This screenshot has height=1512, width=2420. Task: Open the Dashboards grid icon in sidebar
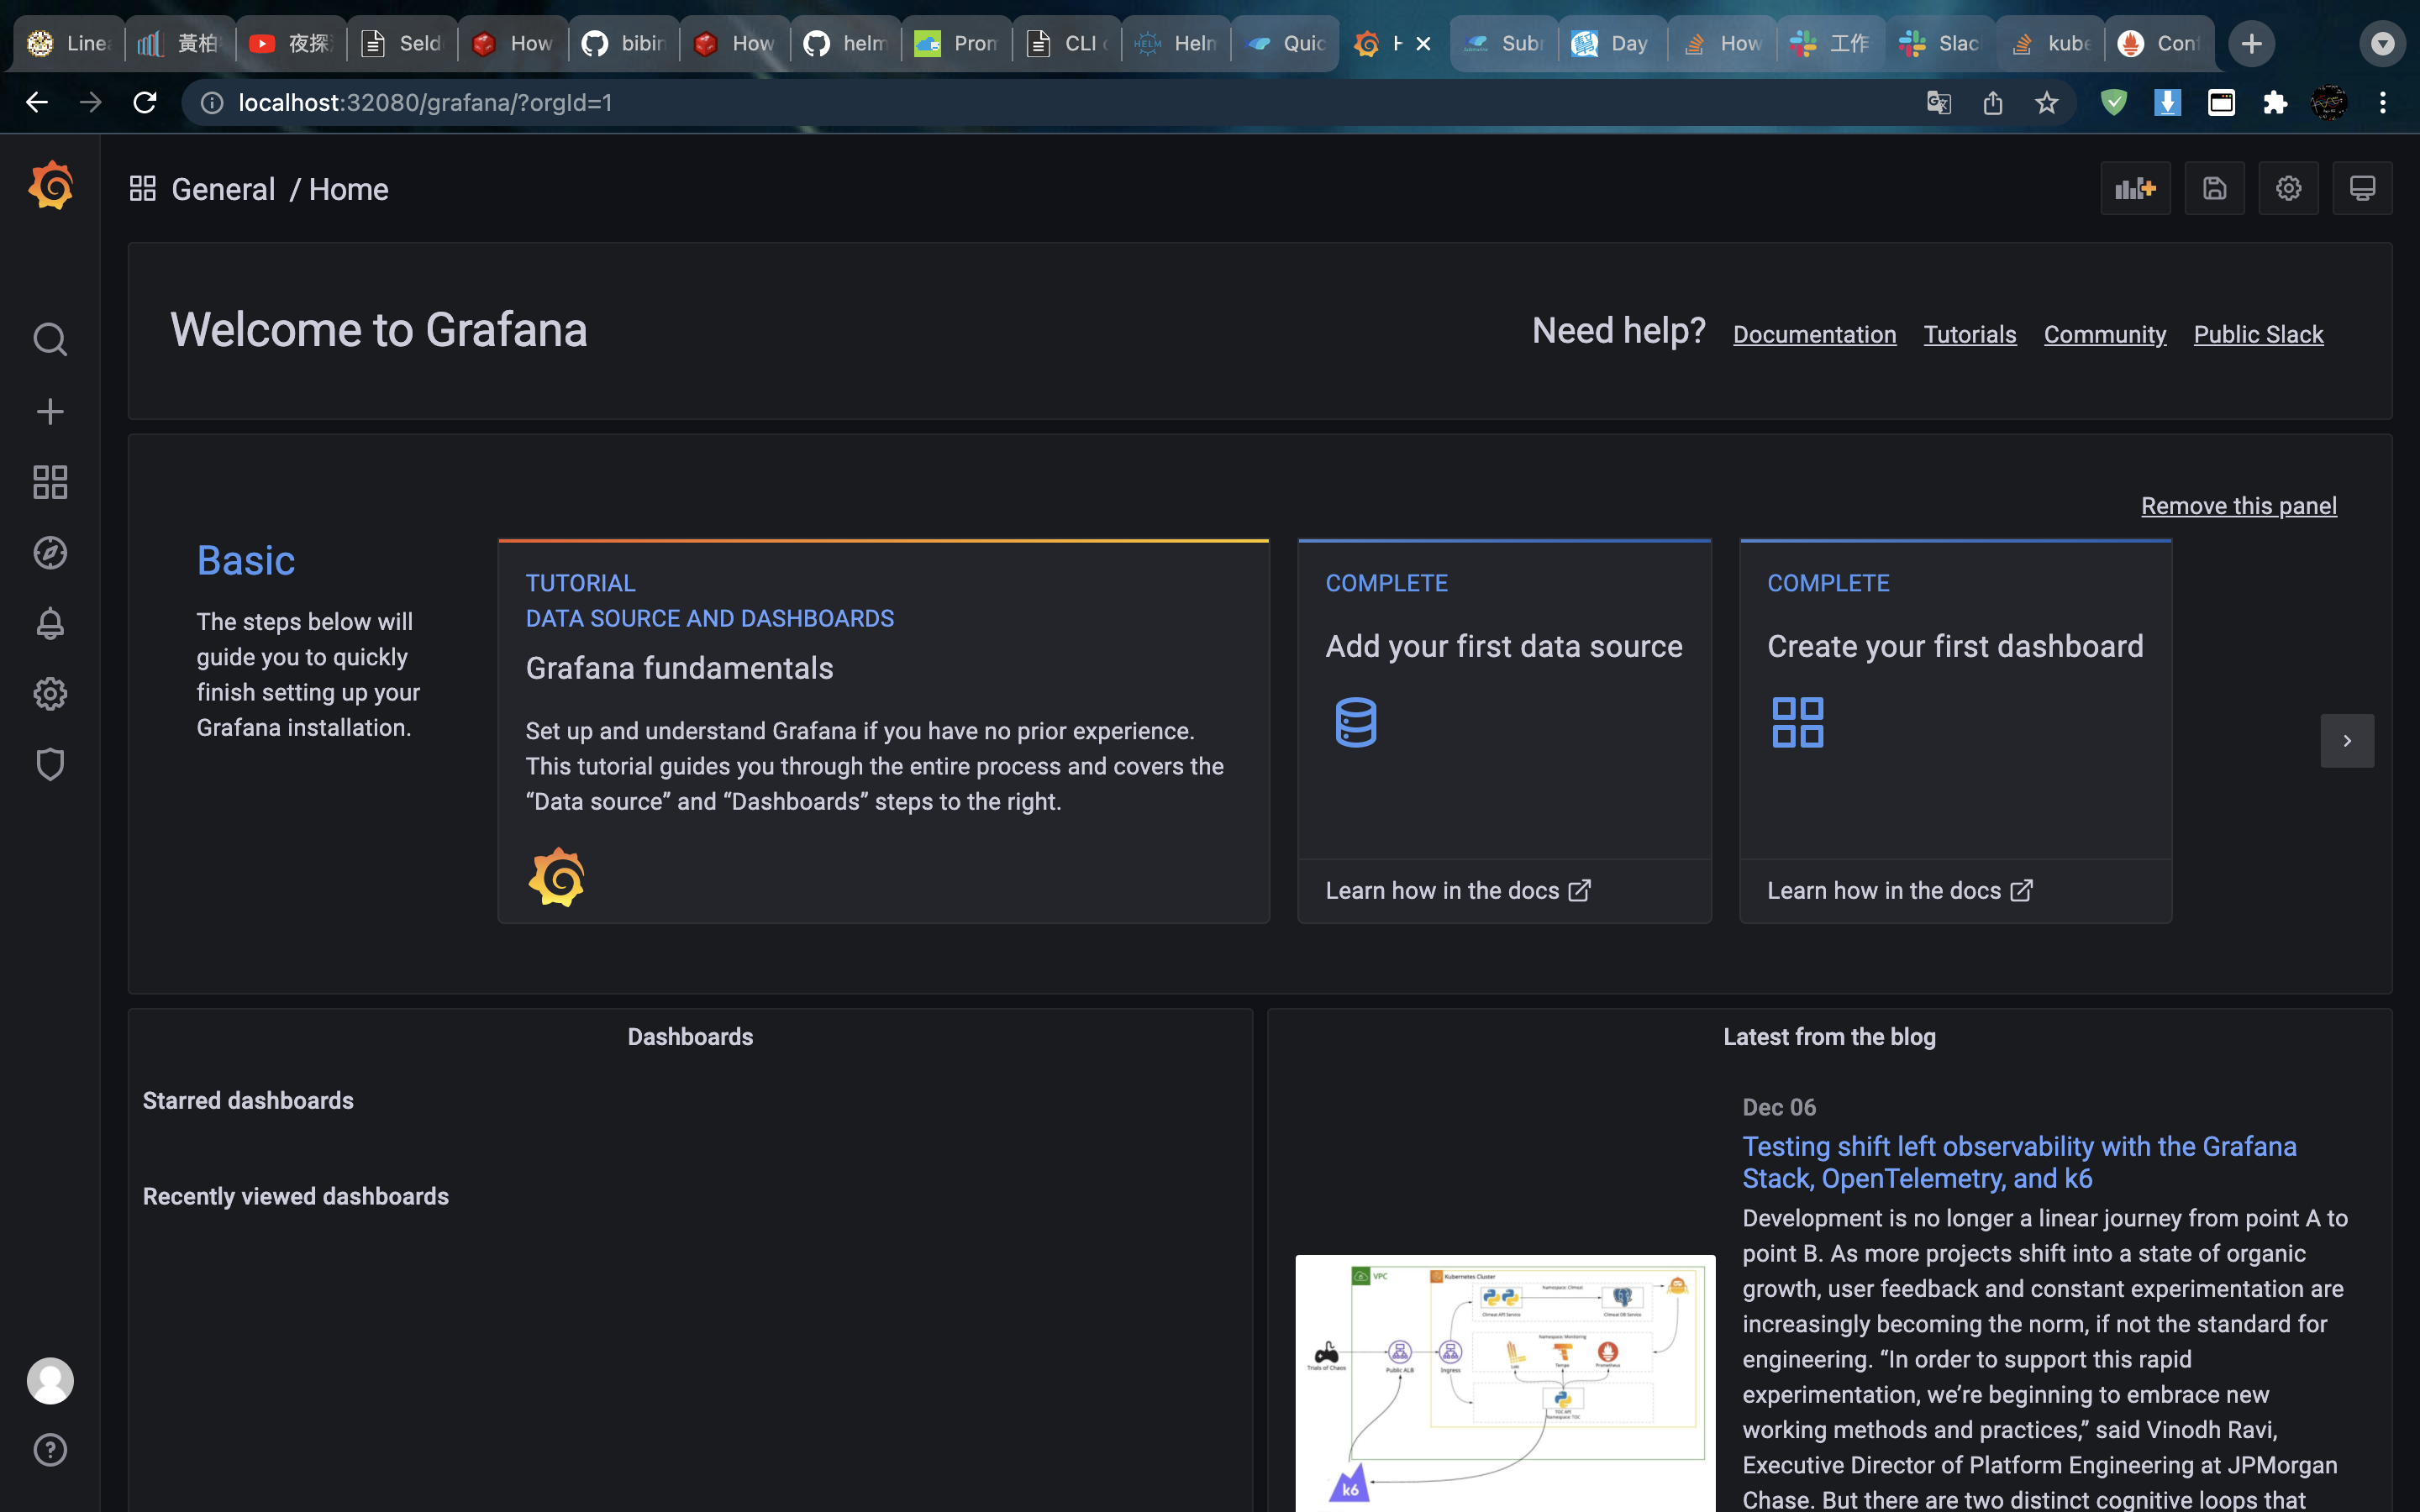point(50,482)
